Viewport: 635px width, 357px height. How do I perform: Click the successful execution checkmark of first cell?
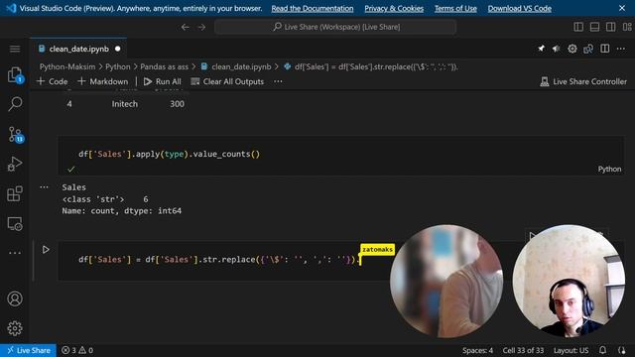click(x=71, y=170)
